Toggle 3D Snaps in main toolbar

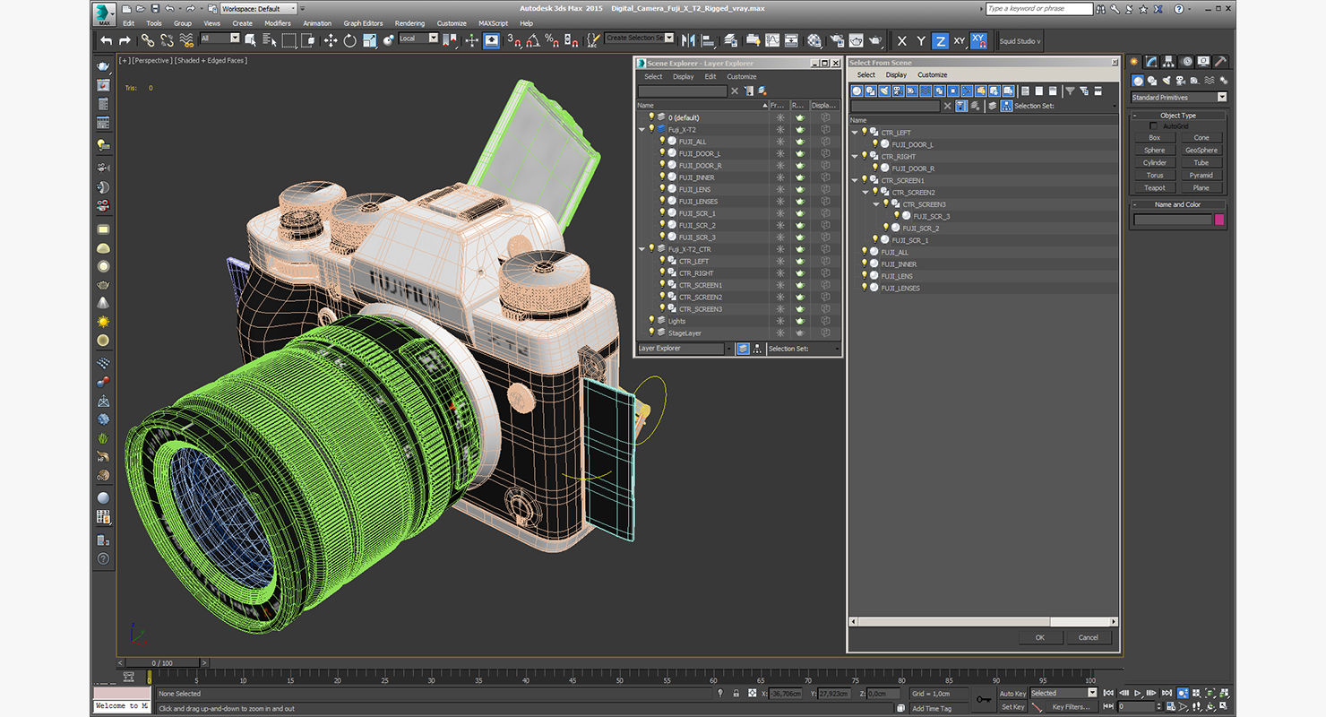click(x=513, y=40)
